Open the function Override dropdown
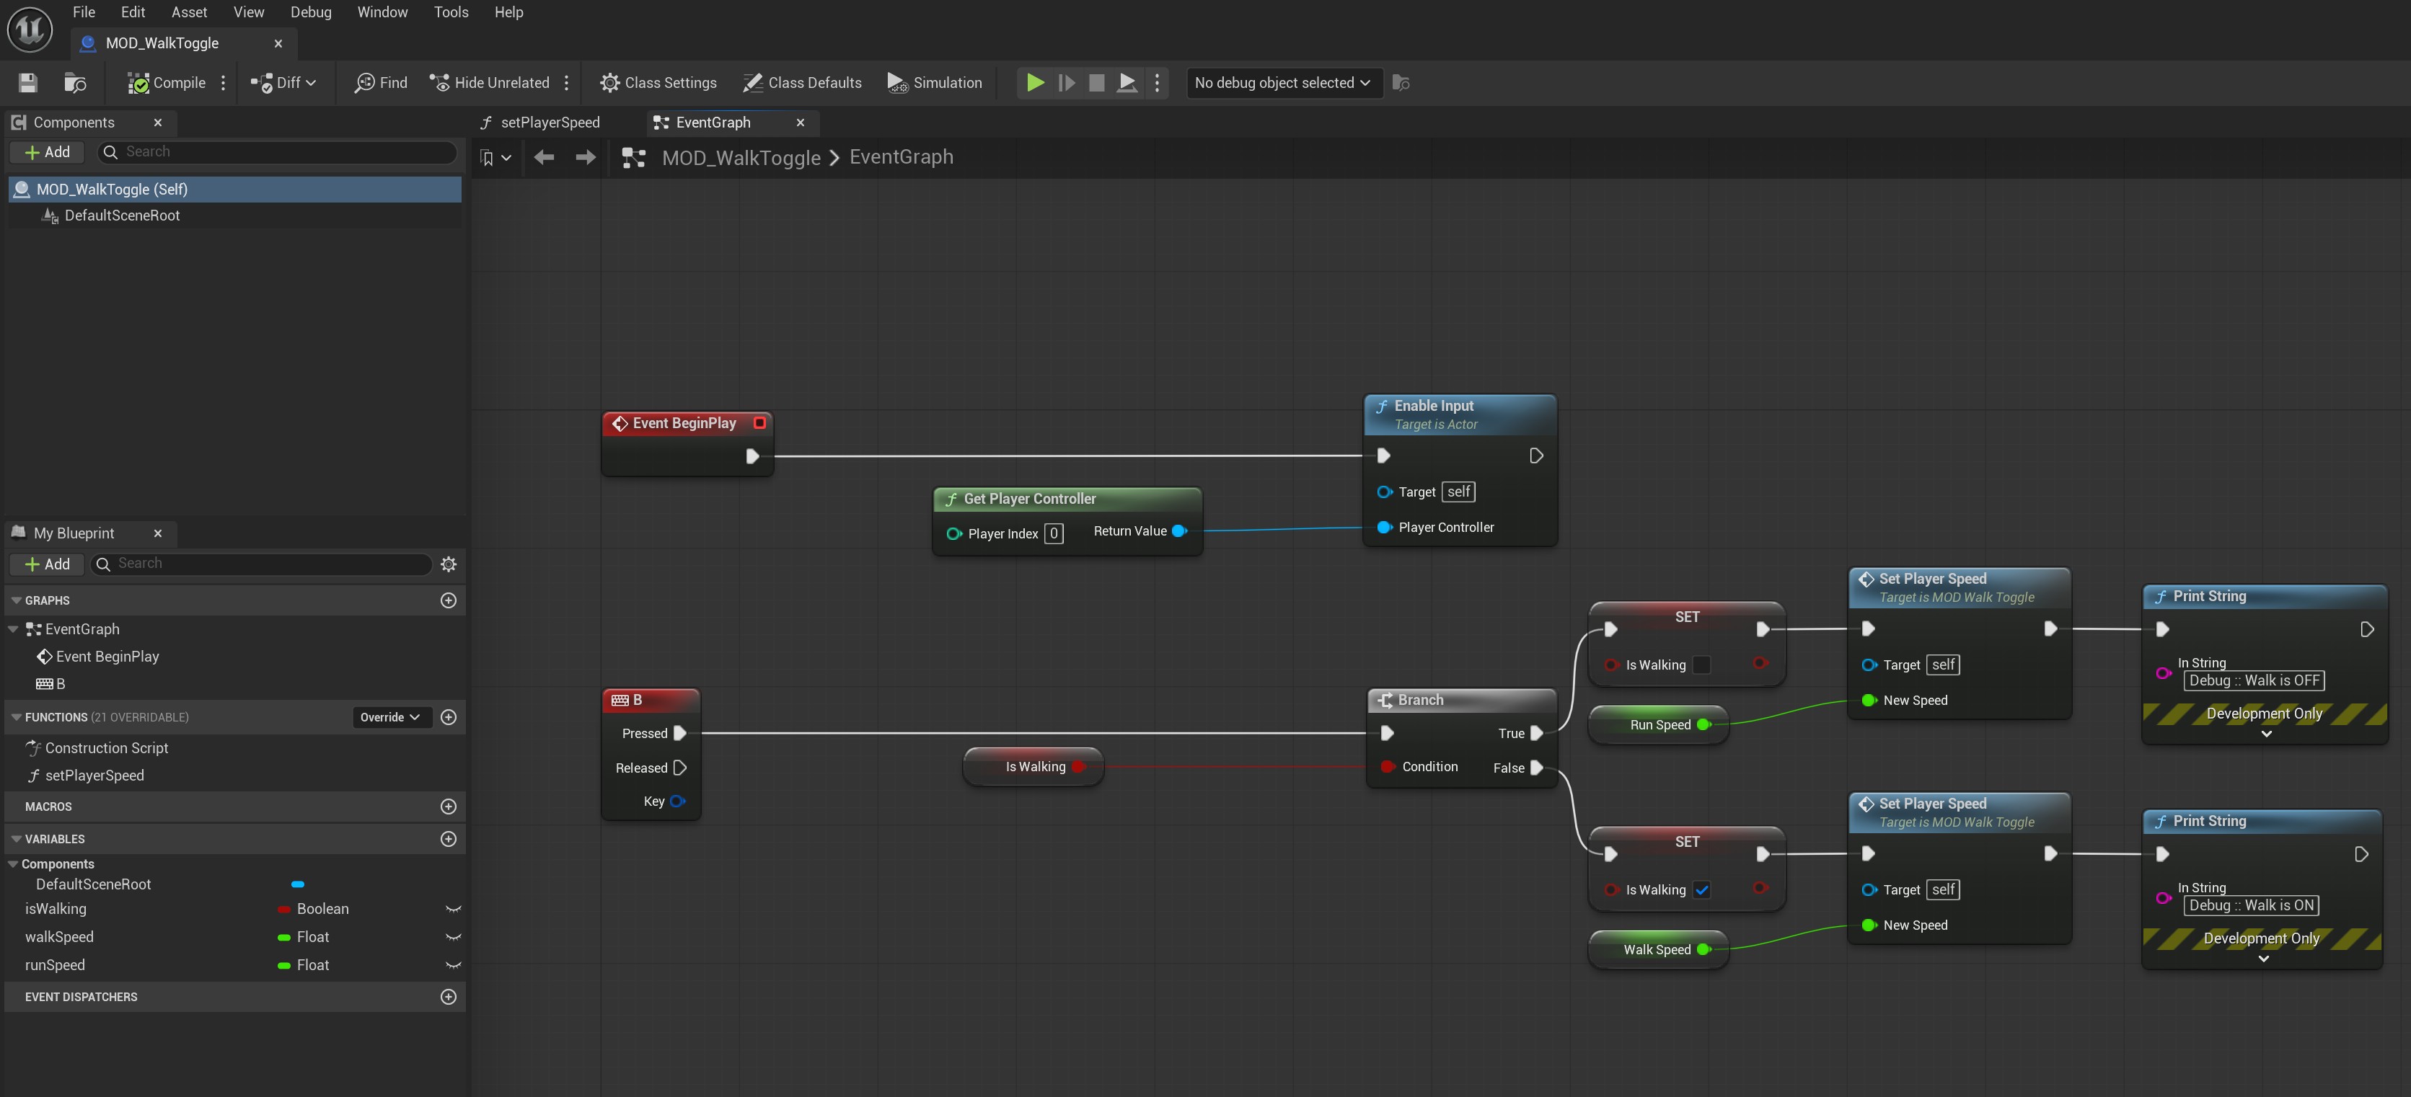 [x=390, y=717]
